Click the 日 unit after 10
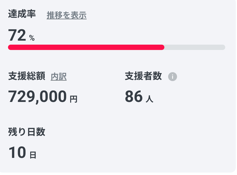This screenshot has height=175, width=237. pos(33,155)
